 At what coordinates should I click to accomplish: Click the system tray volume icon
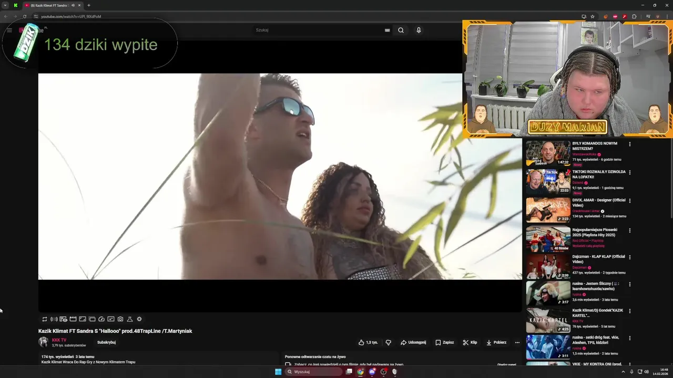(646, 372)
